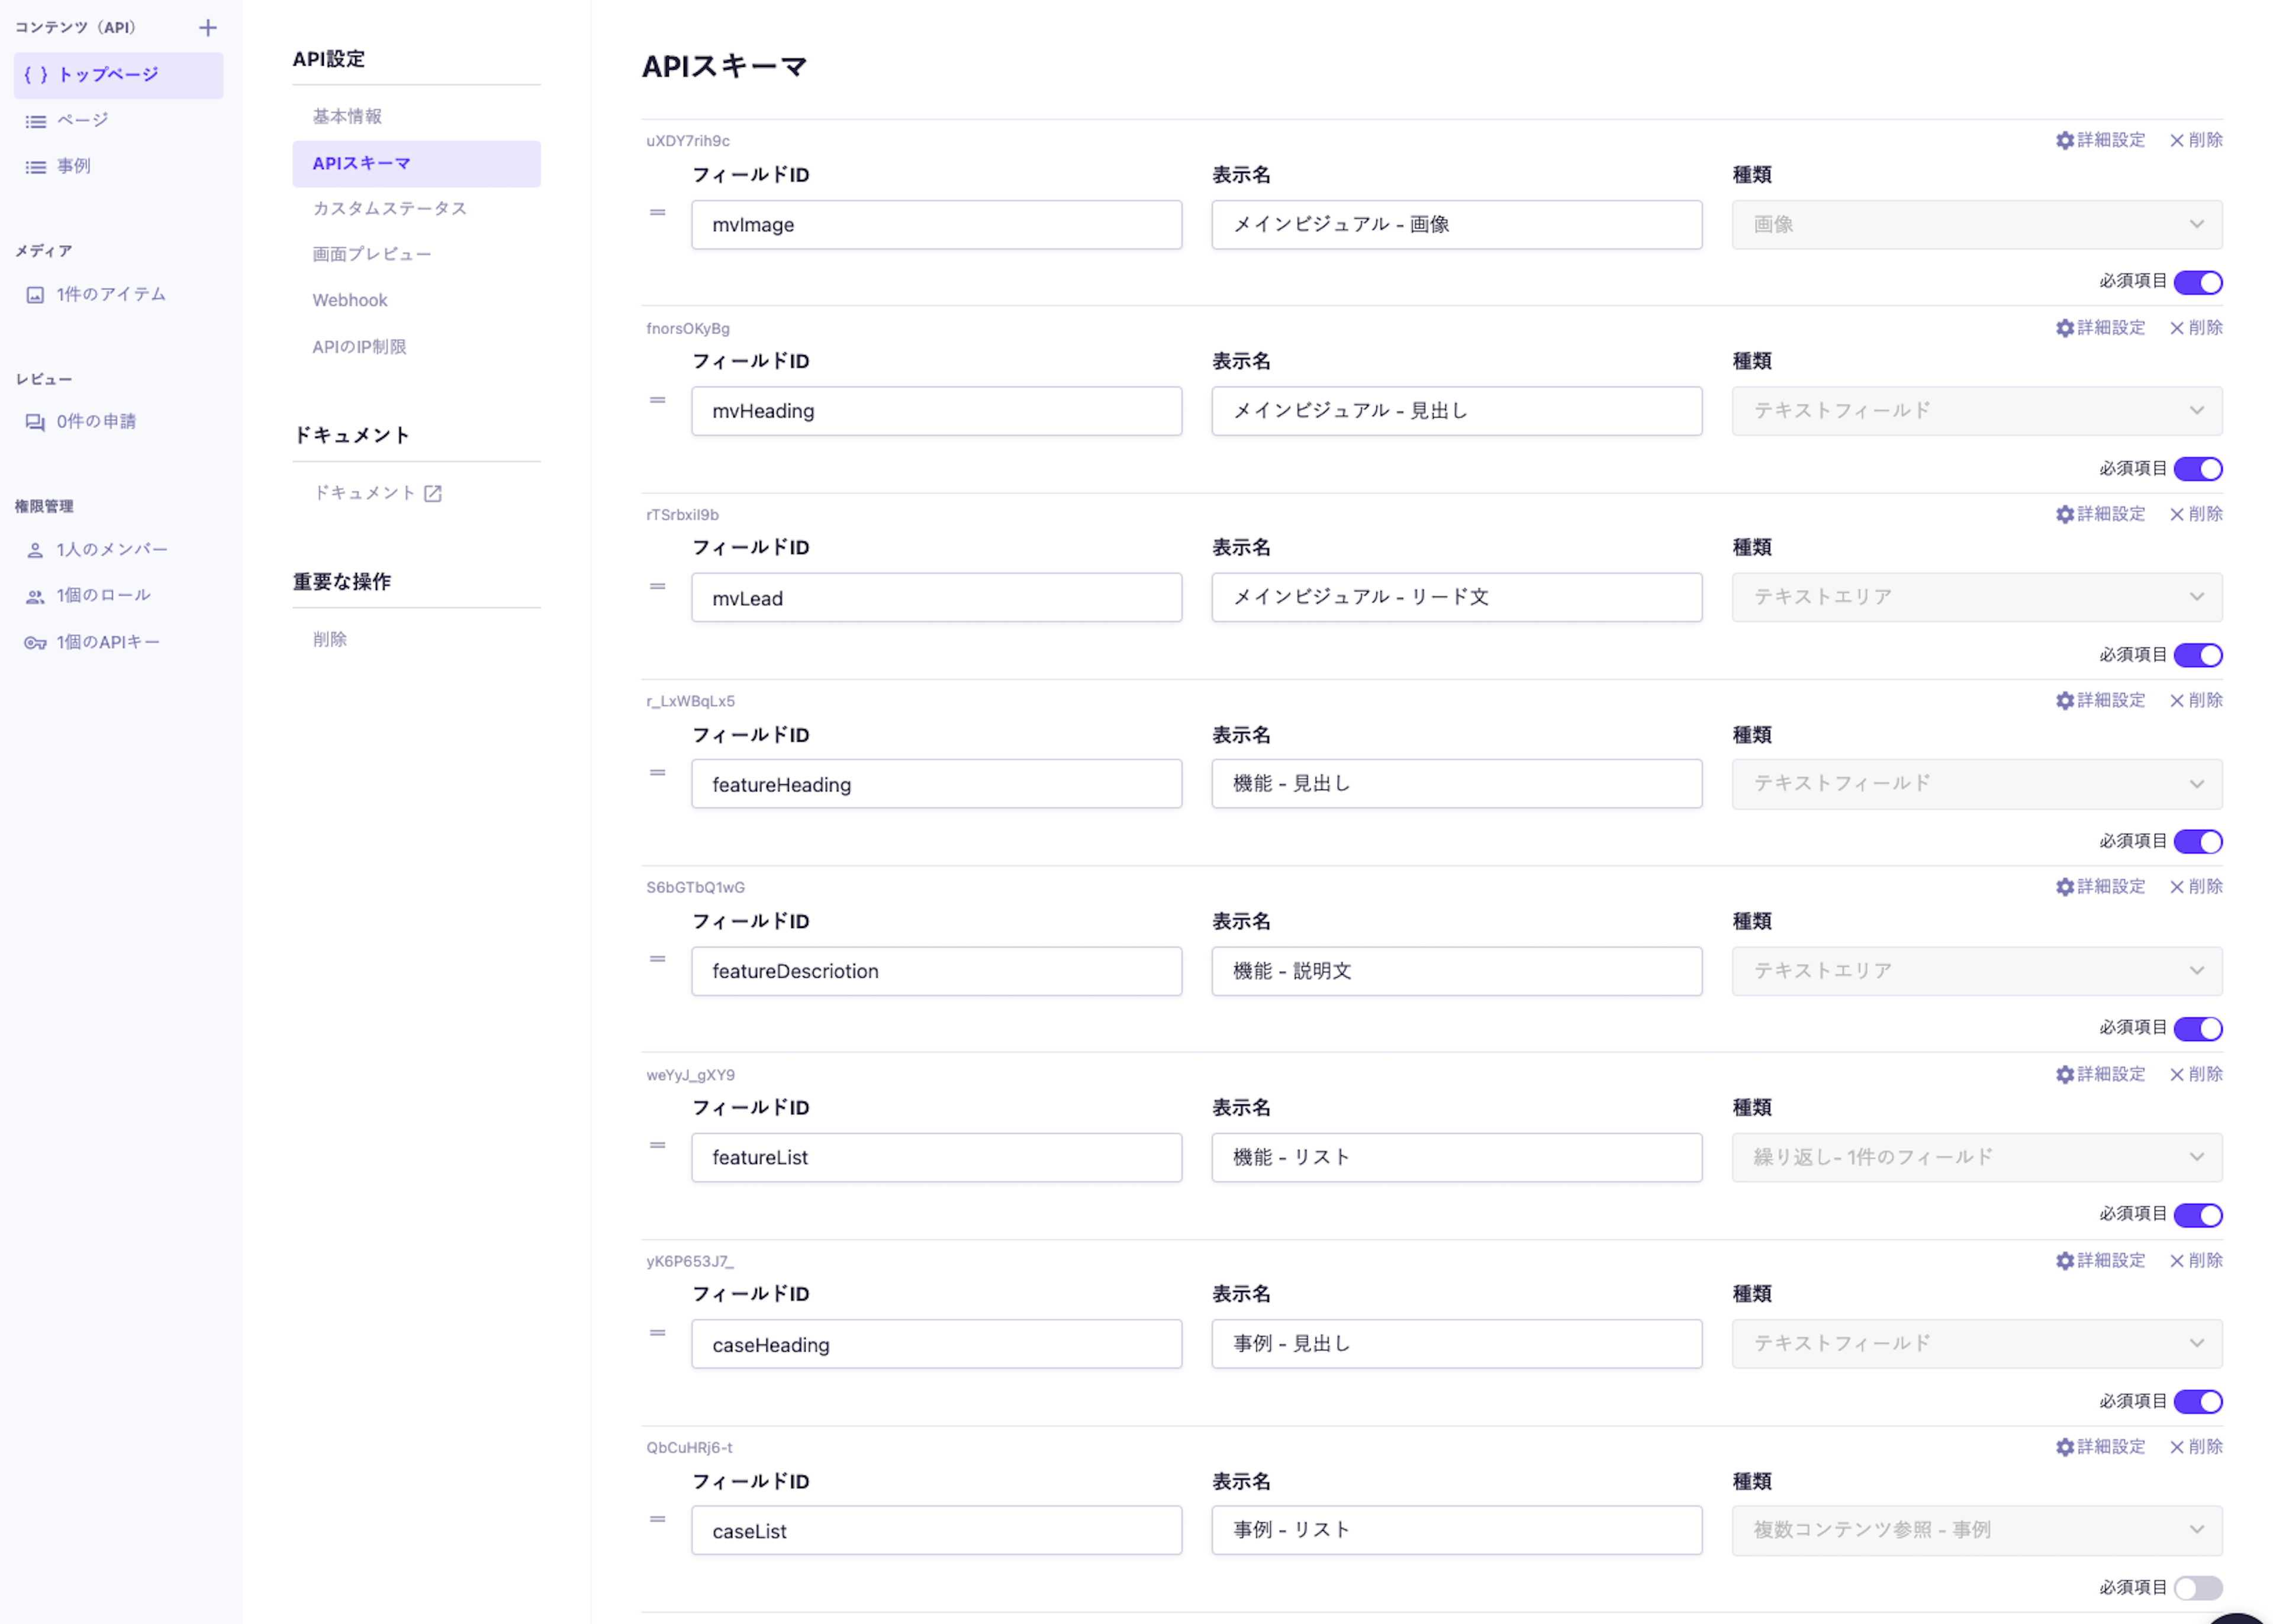The height and width of the screenshot is (1624, 2273).
Task: Click the 詳細設定 gear icon for mvLead
Action: pyautogui.click(x=2064, y=514)
